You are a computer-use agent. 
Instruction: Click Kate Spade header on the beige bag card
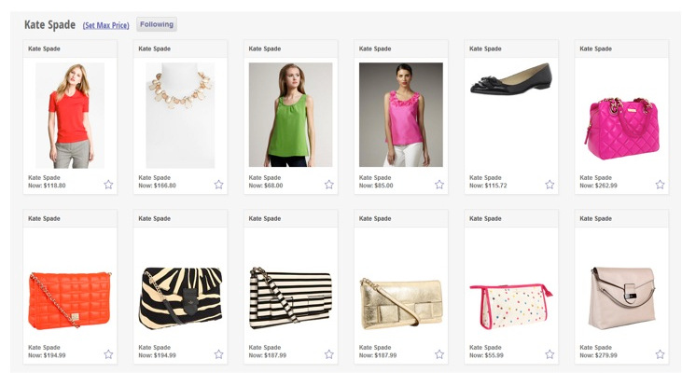tap(596, 218)
